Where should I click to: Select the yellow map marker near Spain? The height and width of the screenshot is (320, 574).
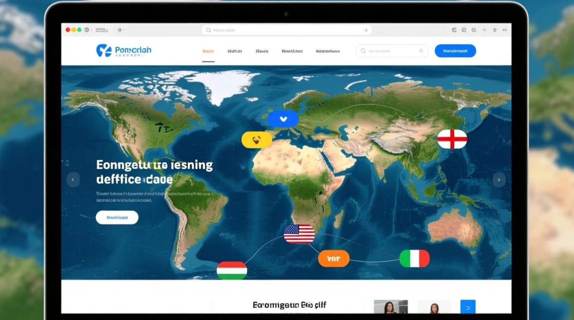click(x=257, y=140)
